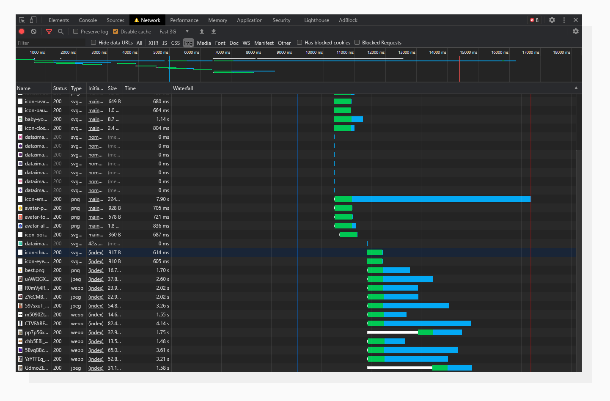The image size is (610, 401).
Task: Uncheck the Disable cache option
Action: (x=115, y=31)
